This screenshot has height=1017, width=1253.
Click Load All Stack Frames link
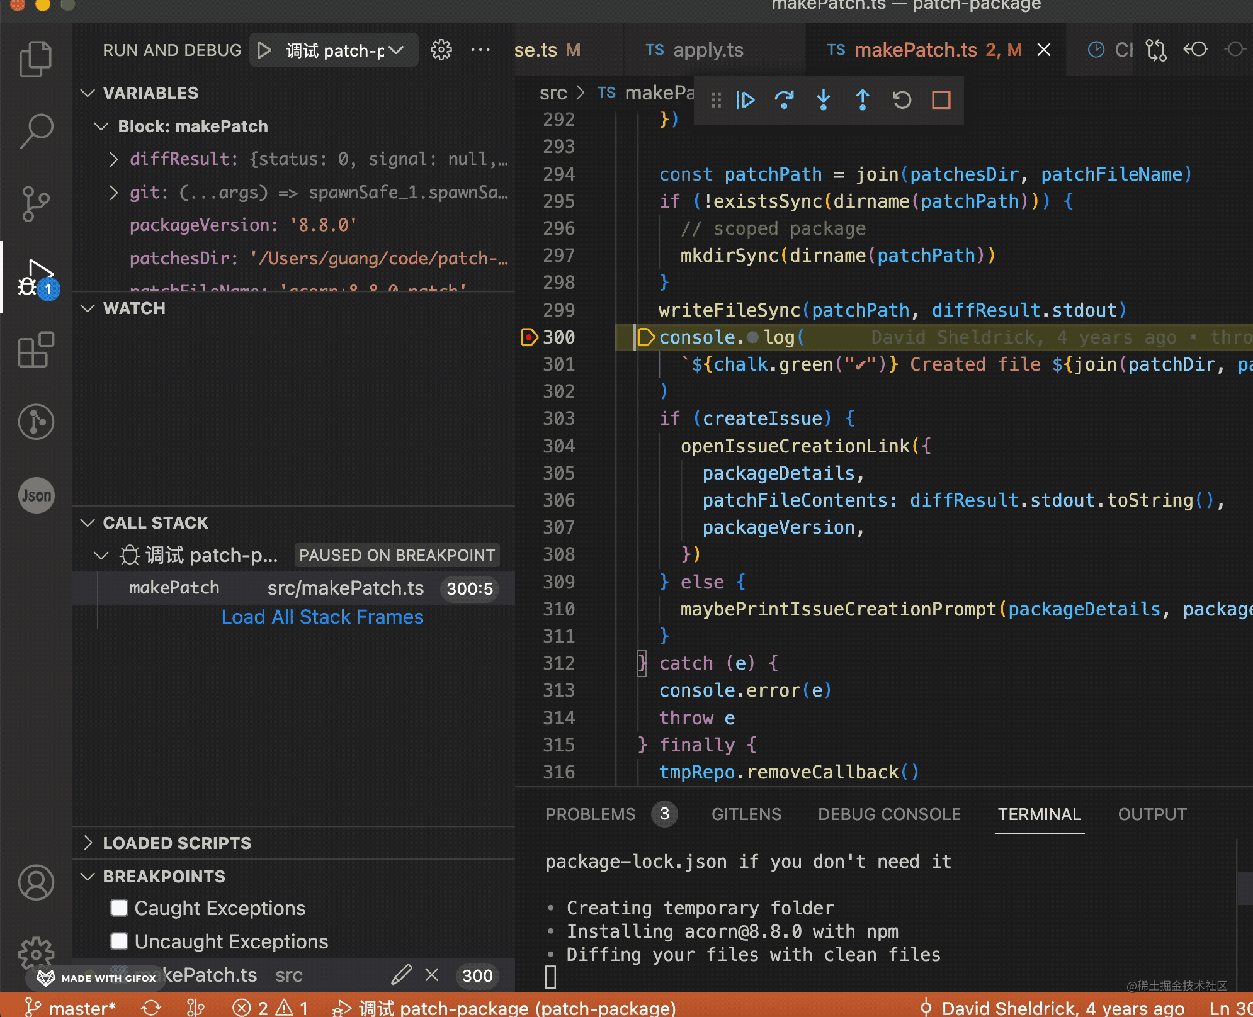[x=322, y=617]
